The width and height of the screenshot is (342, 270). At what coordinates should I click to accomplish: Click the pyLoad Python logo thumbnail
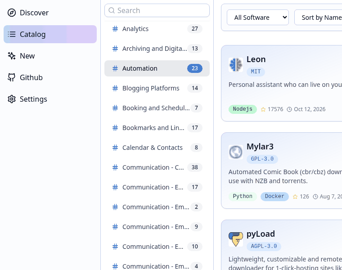click(x=236, y=239)
